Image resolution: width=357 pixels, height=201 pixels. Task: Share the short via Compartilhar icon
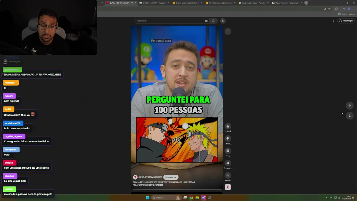pyautogui.click(x=228, y=163)
